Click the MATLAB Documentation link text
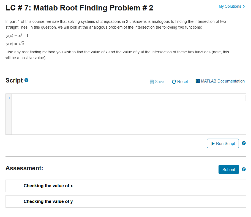 click(223, 81)
